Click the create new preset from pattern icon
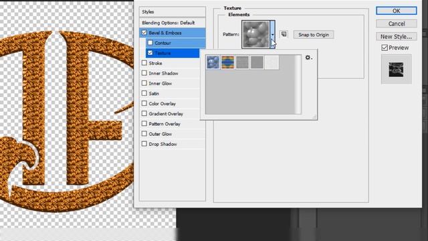Image resolution: width=428 pixels, height=241 pixels. [x=284, y=34]
